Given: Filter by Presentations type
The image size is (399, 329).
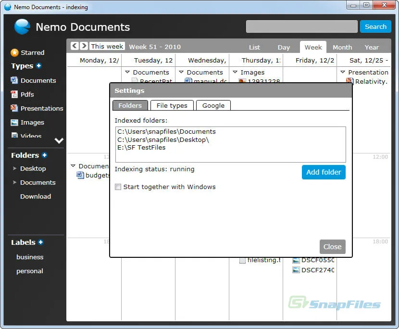Looking at the screenshot, I should pyautogui.click(x=37, y=108).
